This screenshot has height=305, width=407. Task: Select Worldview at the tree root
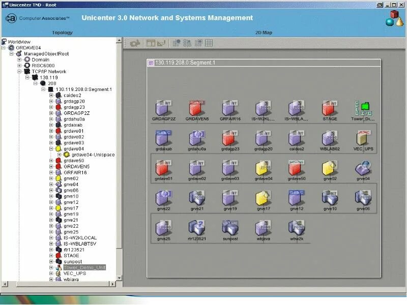[19, 42]
